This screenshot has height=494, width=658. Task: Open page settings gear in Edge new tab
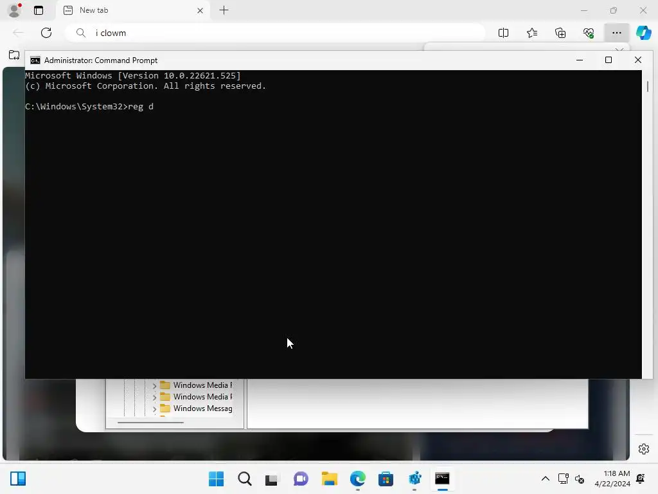(644, 448)
